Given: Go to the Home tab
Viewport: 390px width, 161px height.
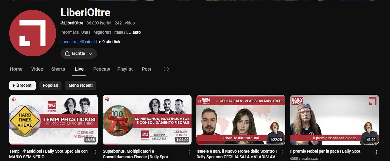Looking at the screenshot, I should 16,69.
